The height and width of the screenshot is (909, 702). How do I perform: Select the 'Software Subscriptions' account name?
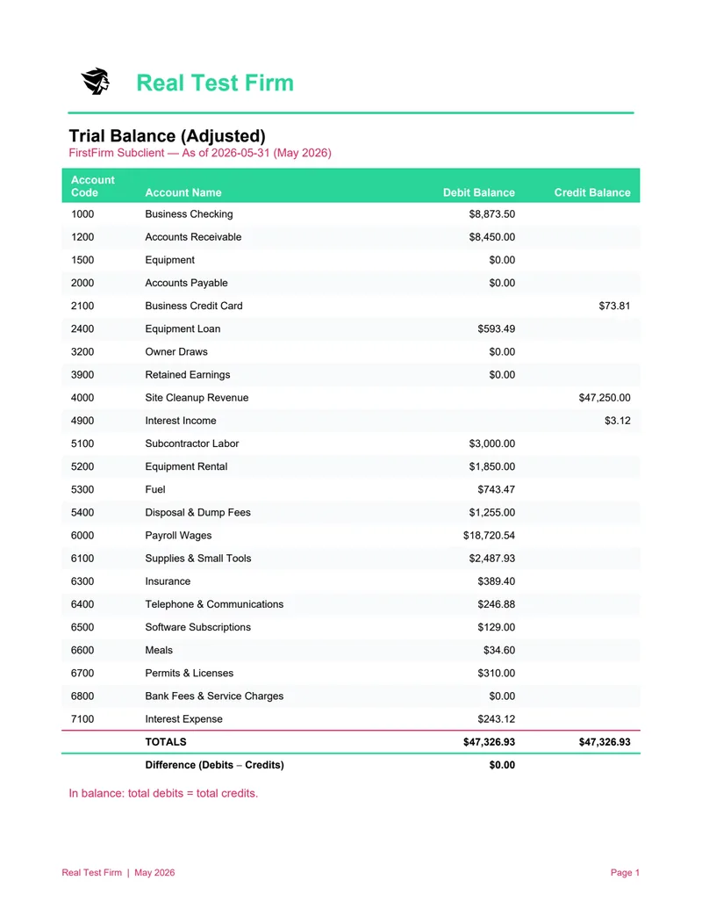pyautogui.click(x=197, y=627)
